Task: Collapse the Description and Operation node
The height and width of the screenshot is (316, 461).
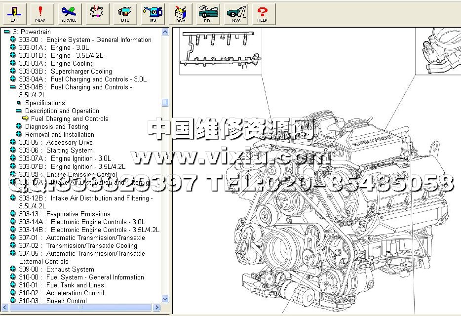Action: pos(19,111)
